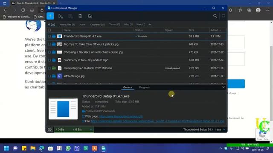
Task: Toggle the select-all checkbox in list header
Action: 49,30
